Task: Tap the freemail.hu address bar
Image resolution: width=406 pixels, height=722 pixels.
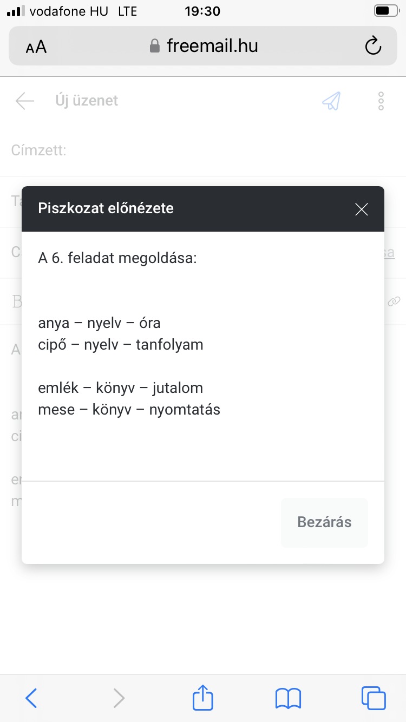Action: click(204, 47)
